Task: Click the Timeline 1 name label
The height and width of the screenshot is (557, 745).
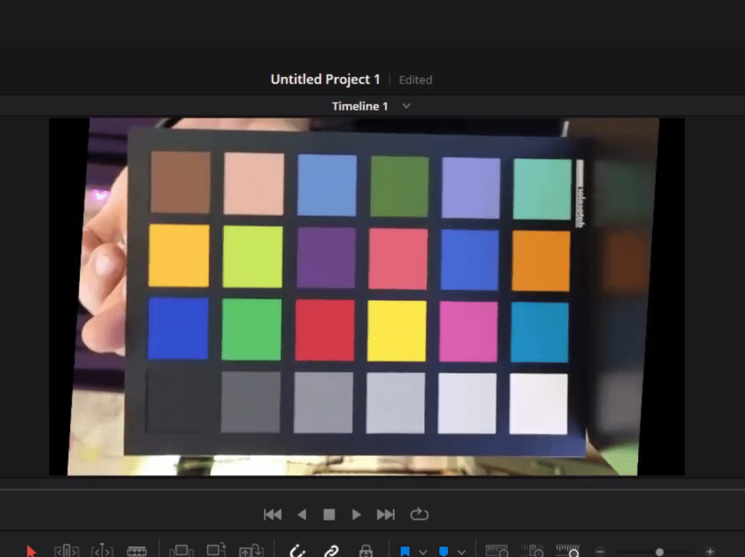Action: [x=359, y=106]
